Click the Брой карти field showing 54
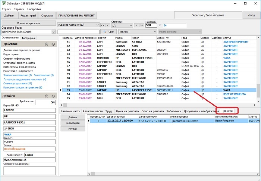This screenshot has height=181, width=261. pos(45,102)
